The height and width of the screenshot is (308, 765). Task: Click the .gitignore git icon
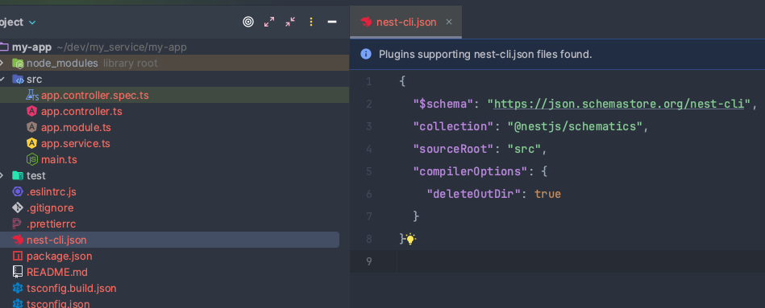click(x=18, y=207)
